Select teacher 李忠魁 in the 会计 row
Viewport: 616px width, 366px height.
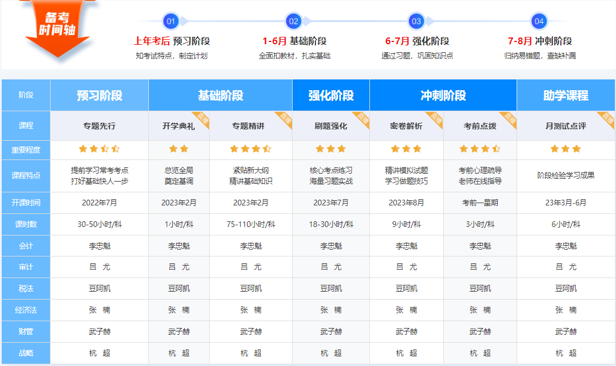point(99,246)
